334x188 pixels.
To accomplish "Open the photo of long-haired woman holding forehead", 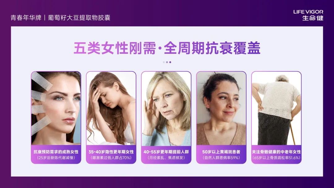I will [x=111, y=108].
